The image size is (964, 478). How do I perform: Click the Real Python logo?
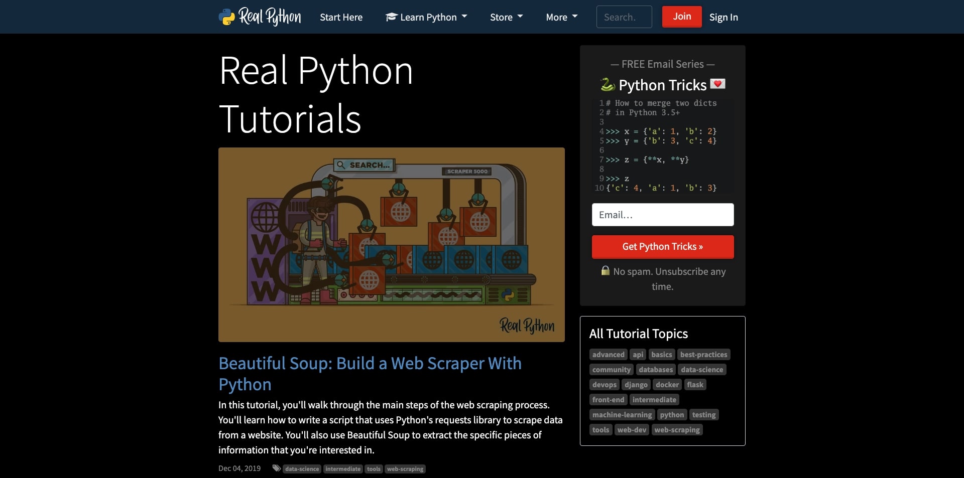click(x=259, y=17)
